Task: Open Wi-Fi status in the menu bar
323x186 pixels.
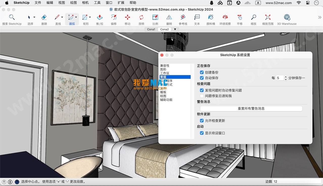Action: click(299, 3)
